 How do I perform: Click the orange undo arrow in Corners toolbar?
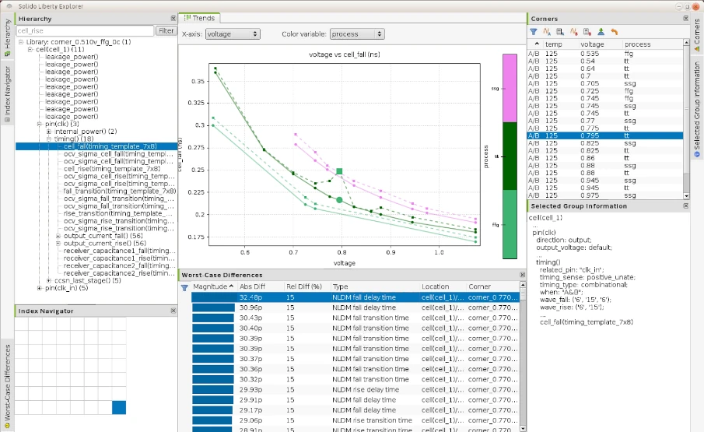[x=615, y=32]
